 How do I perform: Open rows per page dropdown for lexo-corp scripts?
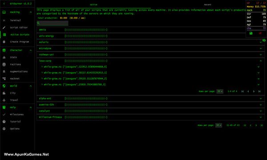click(220, 92)
